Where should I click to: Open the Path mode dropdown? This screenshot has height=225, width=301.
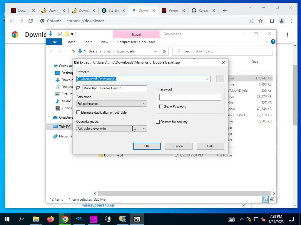(111, 104)
